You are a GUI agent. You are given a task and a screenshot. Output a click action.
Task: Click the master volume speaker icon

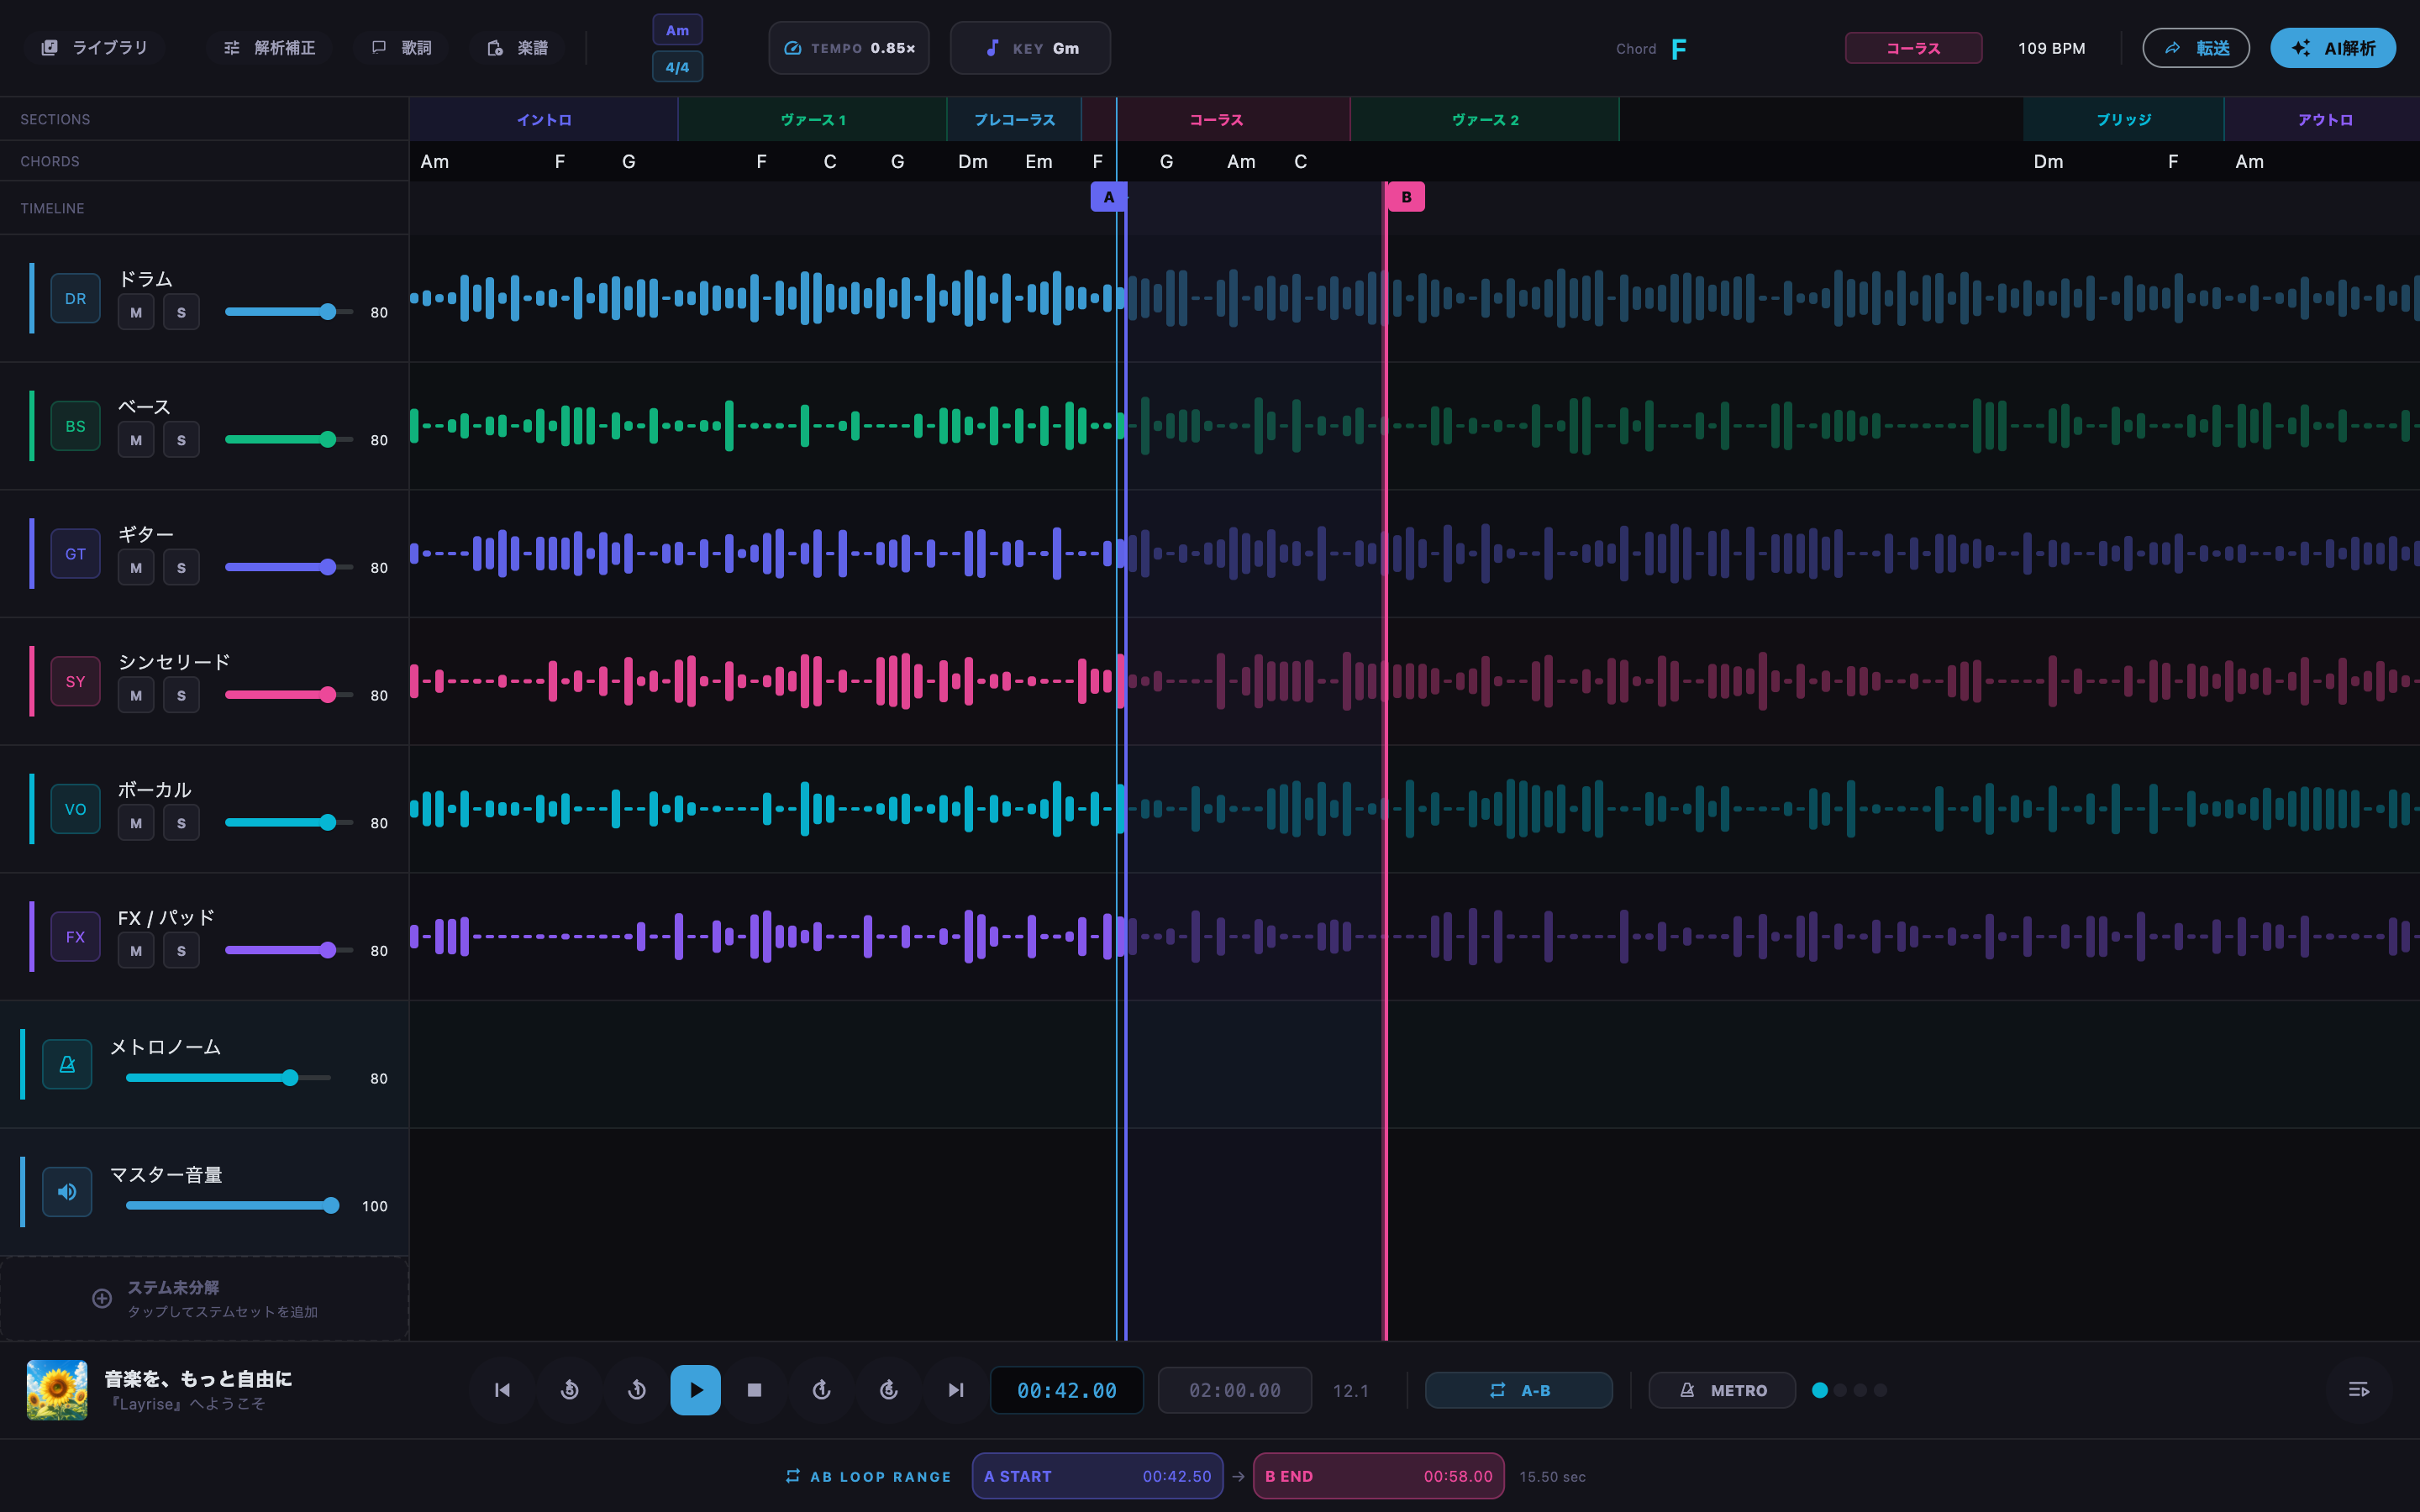[x=67, y=1191]
